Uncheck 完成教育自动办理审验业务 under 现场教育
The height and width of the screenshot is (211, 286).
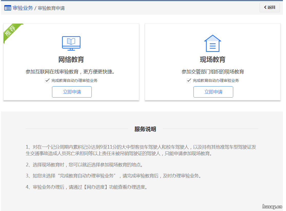point(189,80)
